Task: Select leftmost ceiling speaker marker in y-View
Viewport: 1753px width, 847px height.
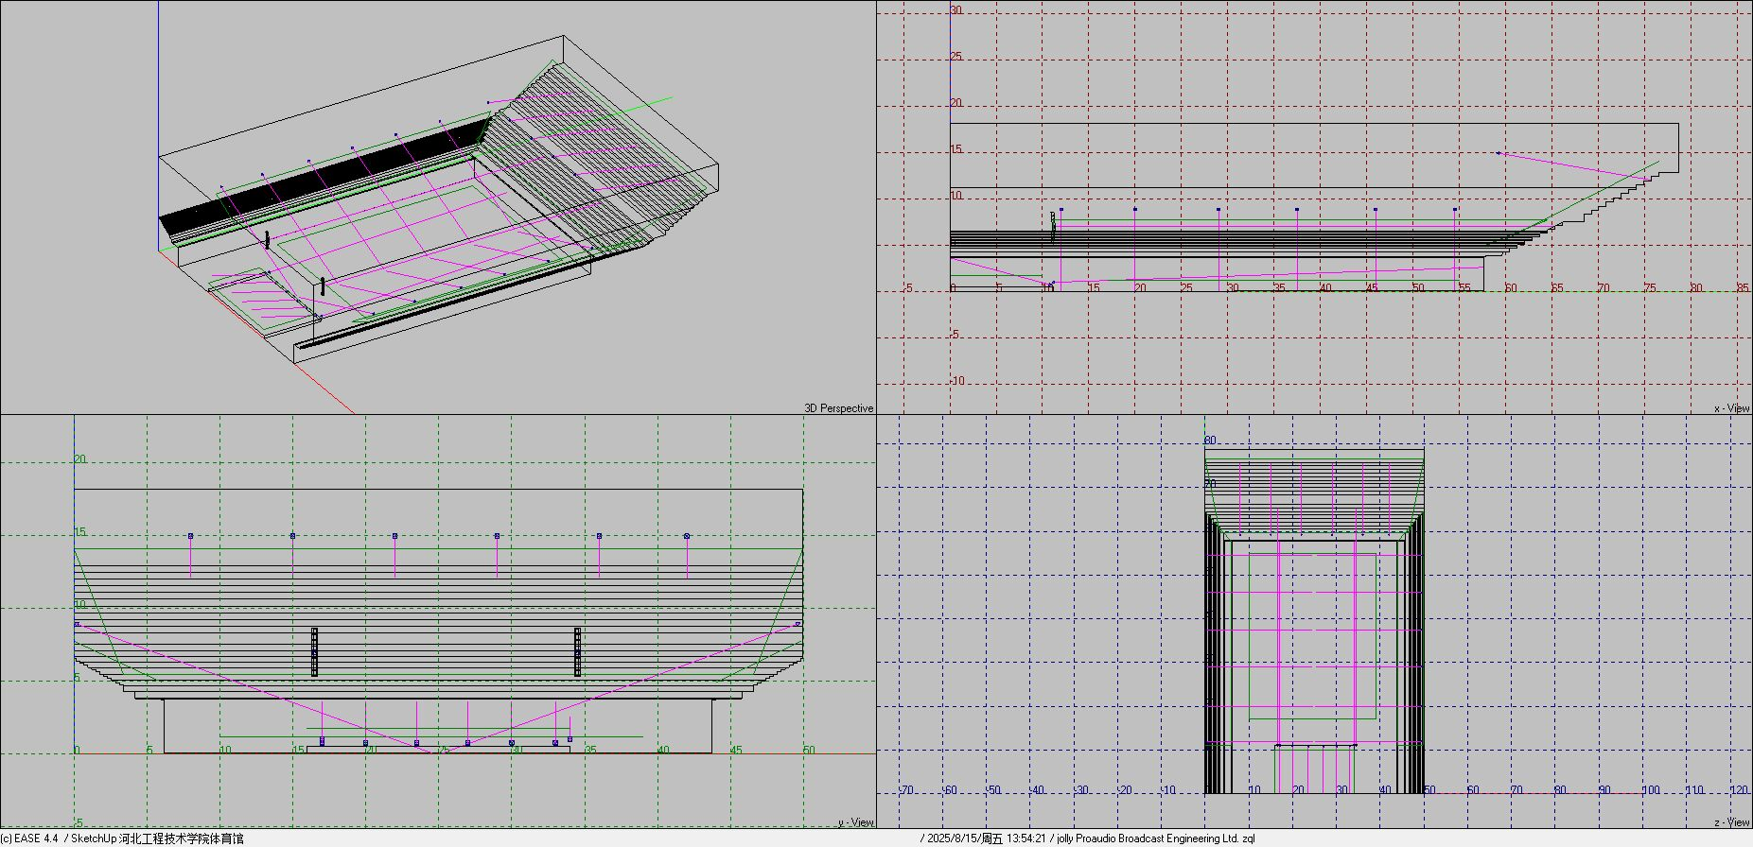Action: pos(190,536)
